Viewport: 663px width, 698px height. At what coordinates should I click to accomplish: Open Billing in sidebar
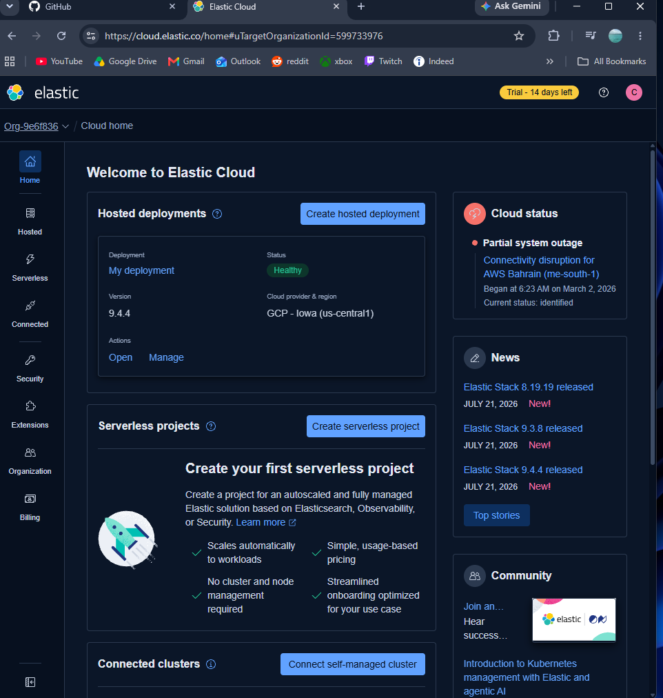point(30,507)
